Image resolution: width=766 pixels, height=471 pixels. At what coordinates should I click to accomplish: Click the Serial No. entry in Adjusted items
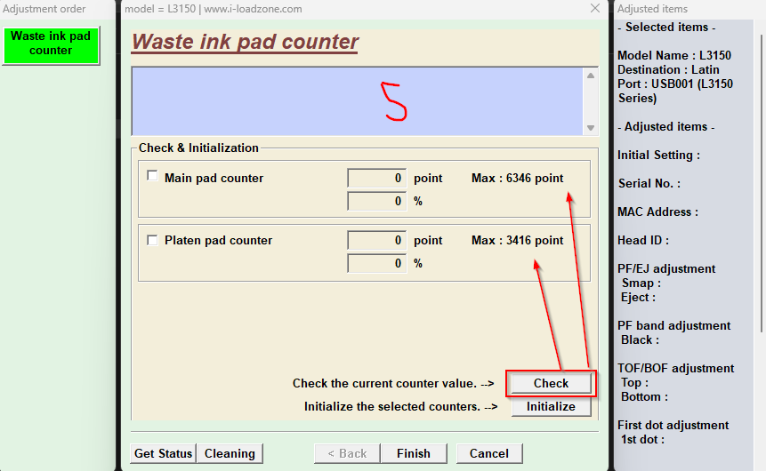point(649,183)
